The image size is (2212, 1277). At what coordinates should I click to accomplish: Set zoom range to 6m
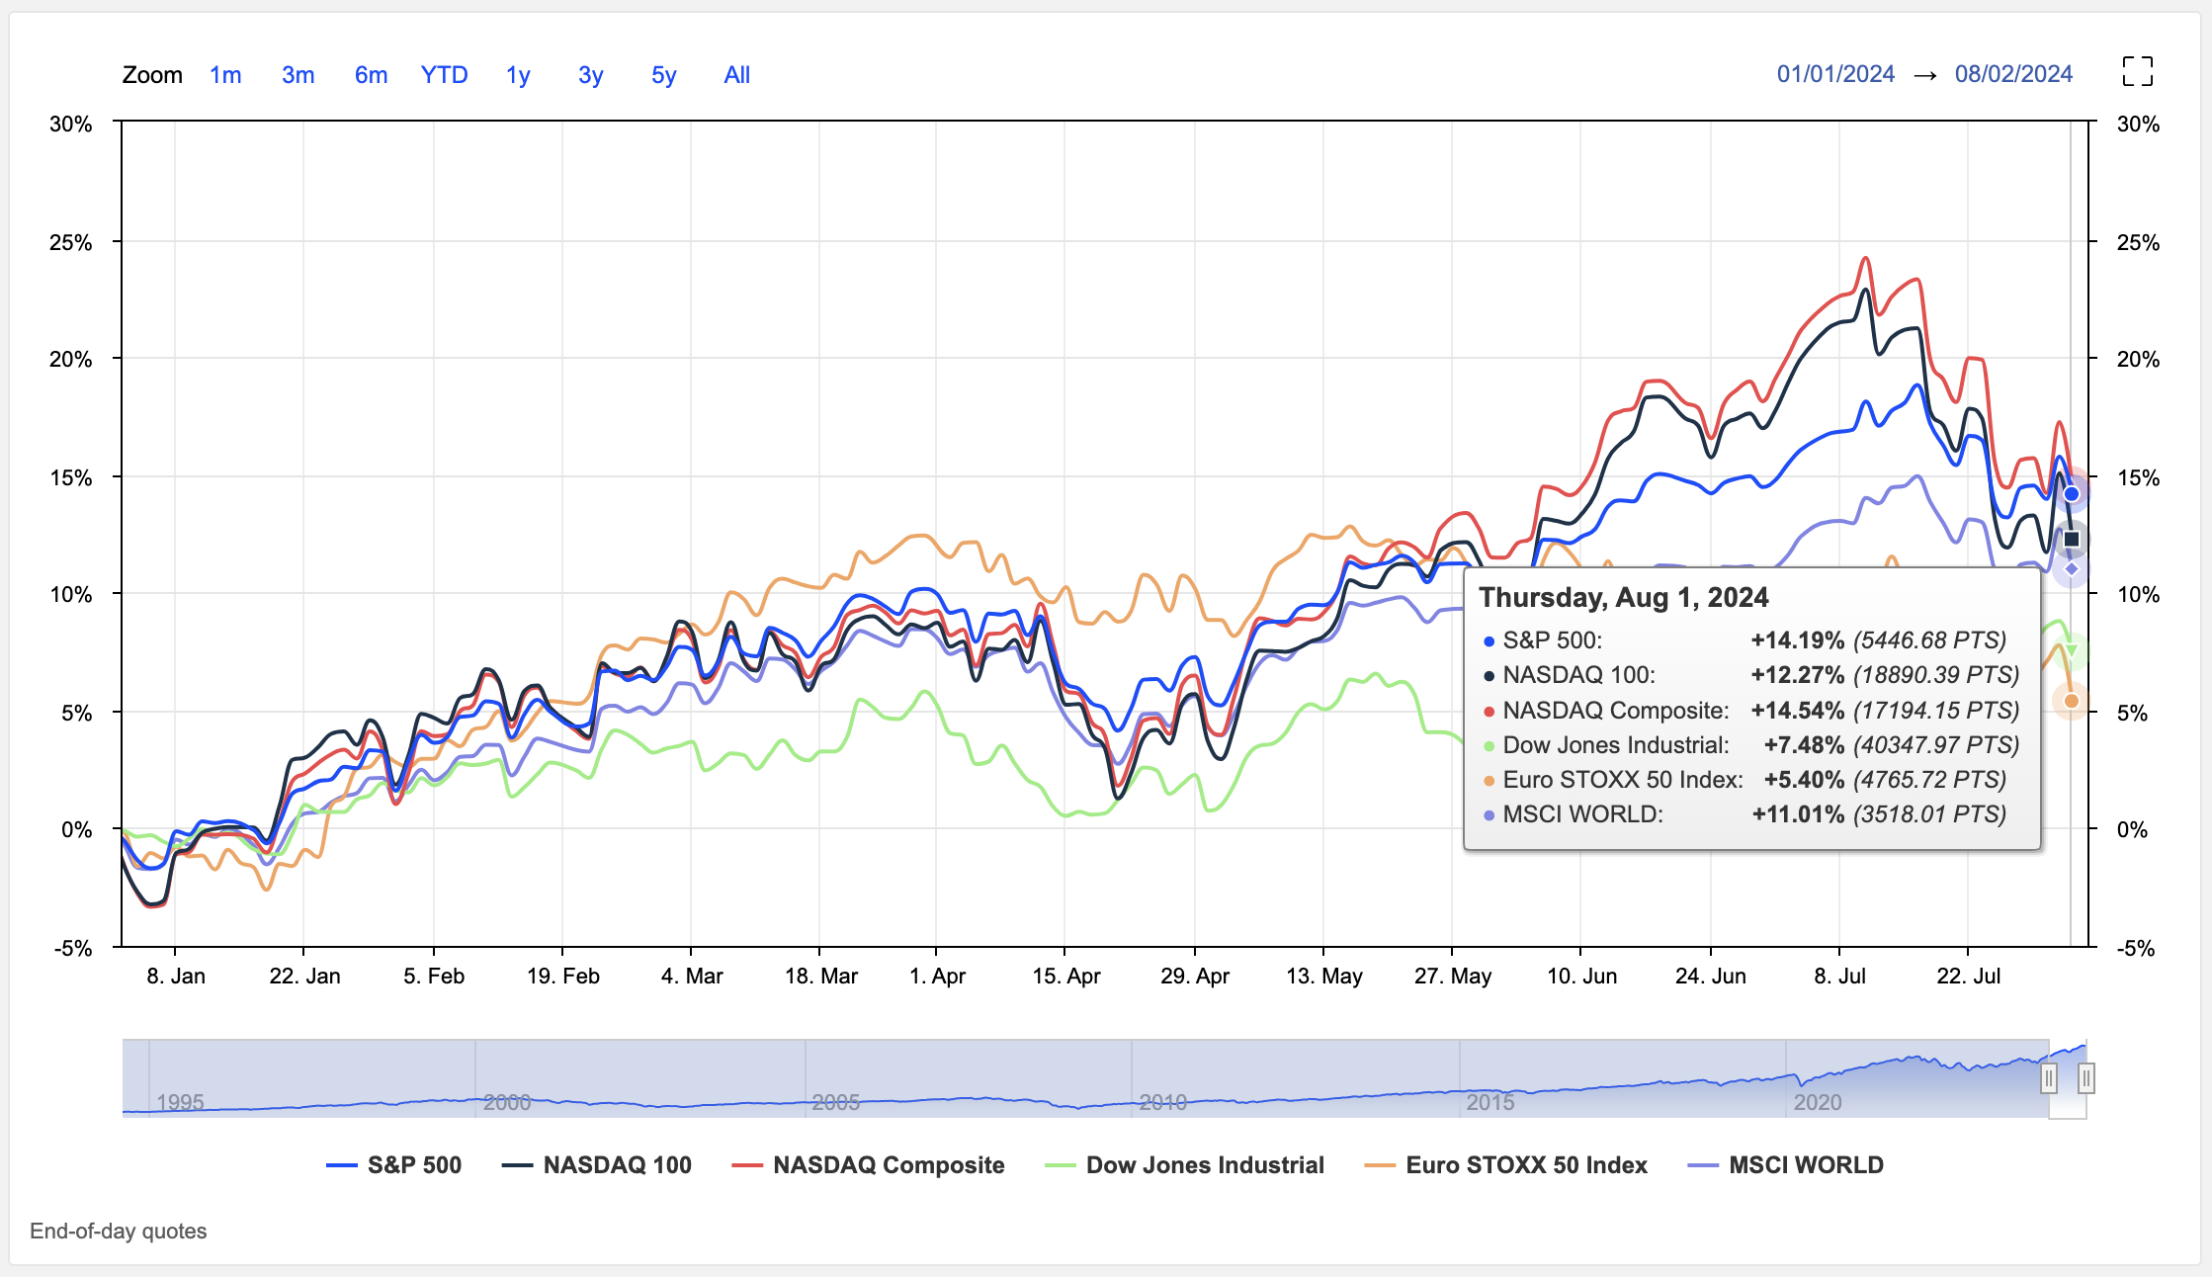coord(371,75)
